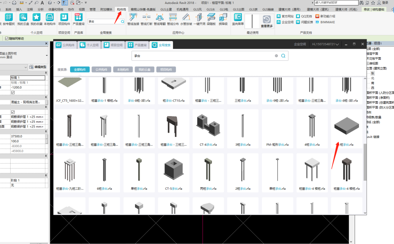Click the favorites star in title bar
Image resolution: width=394 pixels, height=244 pixels.
tap(373, 3)
